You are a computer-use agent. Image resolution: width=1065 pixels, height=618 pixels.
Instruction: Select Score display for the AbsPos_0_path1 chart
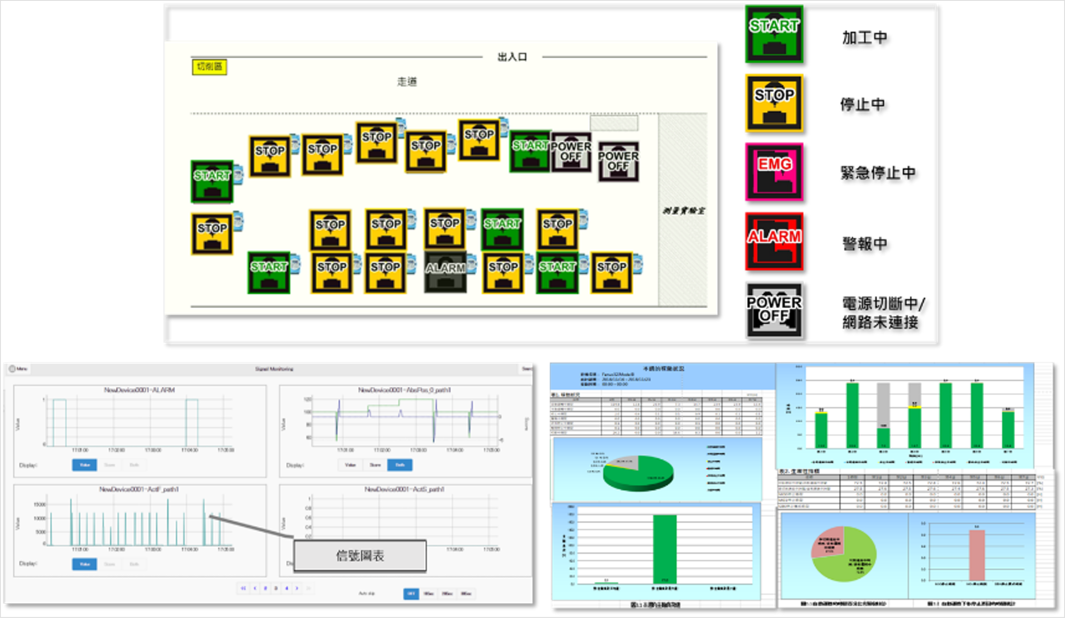(x=375, y=465)
